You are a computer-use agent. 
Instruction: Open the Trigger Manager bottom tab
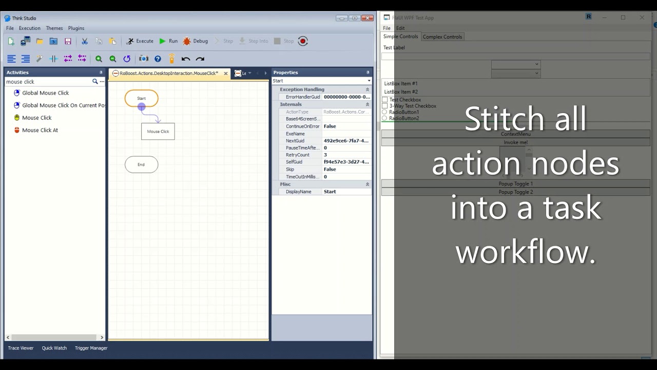click(91, 348)
